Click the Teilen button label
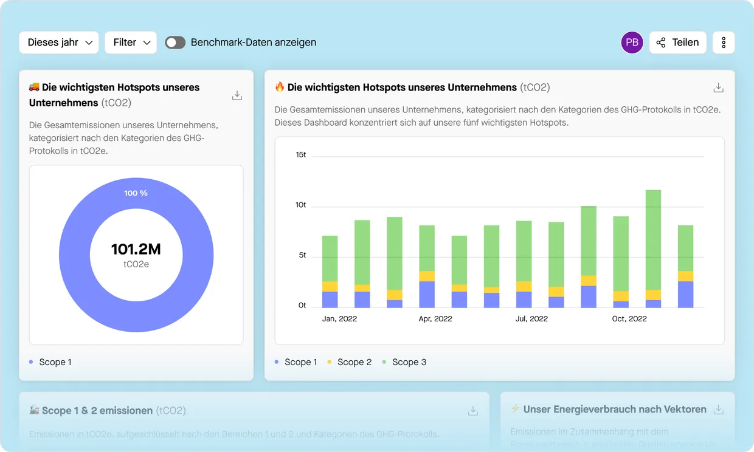754x452 pixels. point(685,43)
